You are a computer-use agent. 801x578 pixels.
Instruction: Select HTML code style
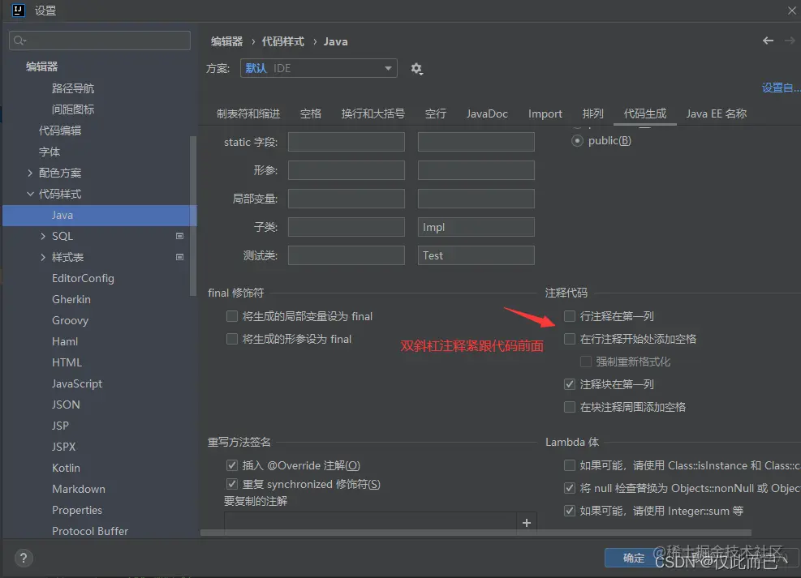pos(67,362)
